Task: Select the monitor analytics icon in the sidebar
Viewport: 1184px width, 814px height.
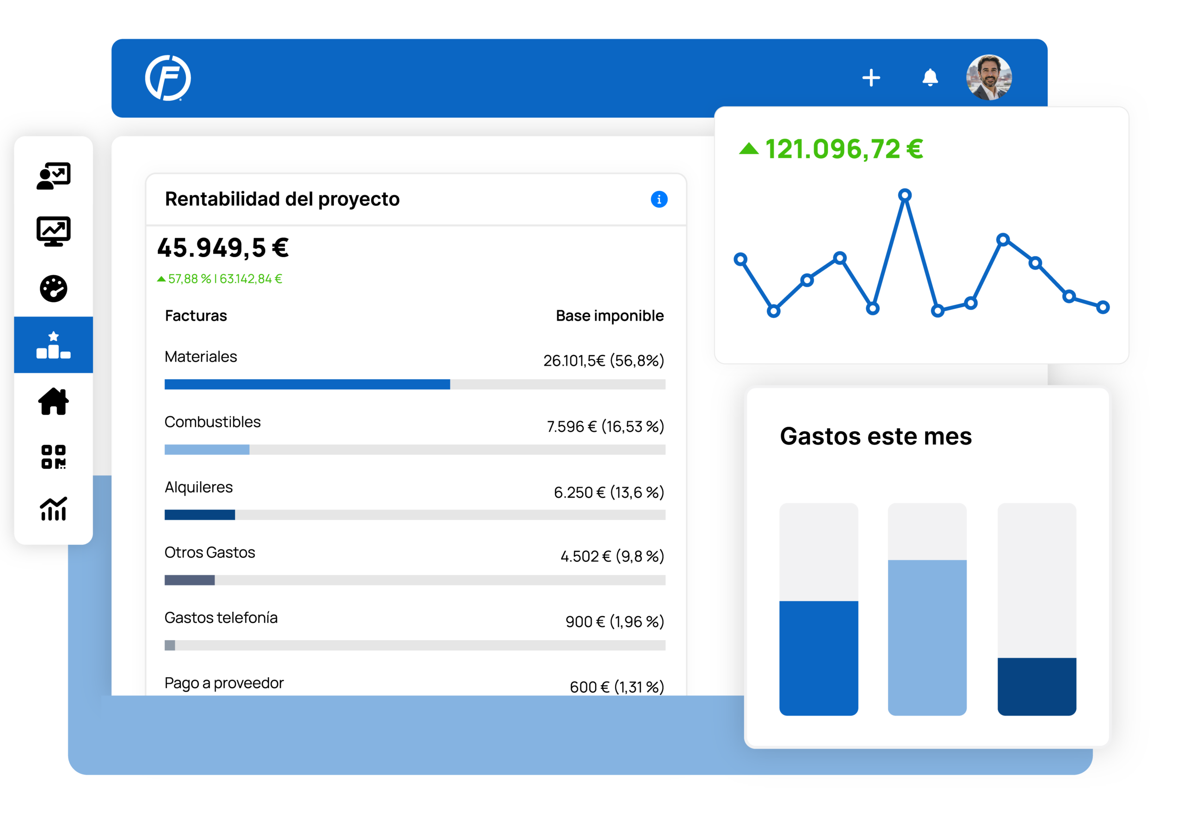Action: [x=54, y=231]
